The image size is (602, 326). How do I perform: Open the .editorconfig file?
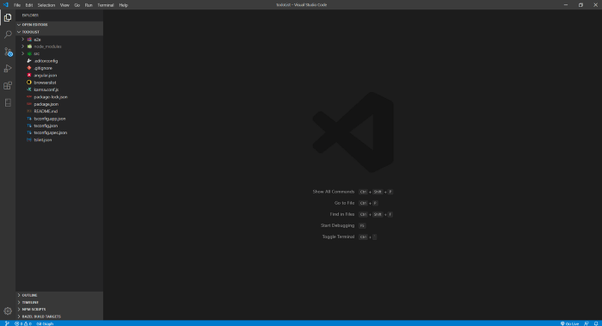59,61
